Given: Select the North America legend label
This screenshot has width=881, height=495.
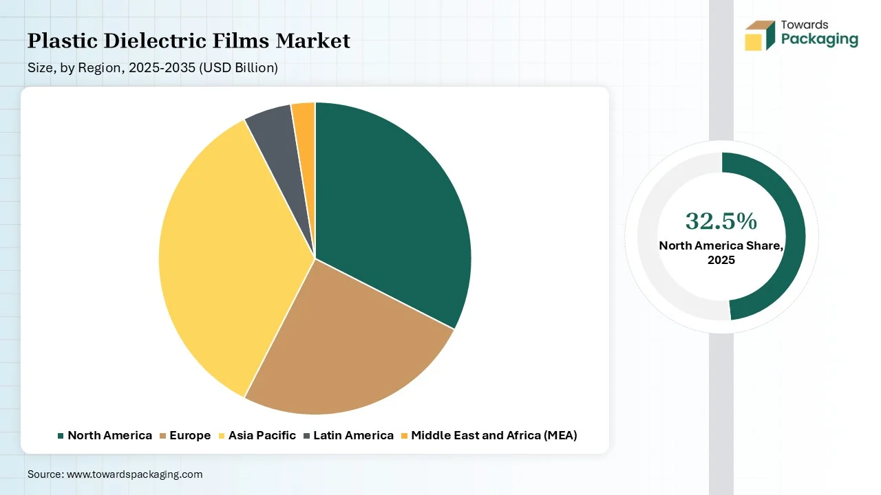Looking at the screenshot, I should tap(109, 435).
